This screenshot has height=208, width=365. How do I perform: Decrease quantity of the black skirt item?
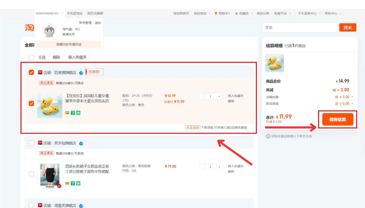tap(202, 167)
